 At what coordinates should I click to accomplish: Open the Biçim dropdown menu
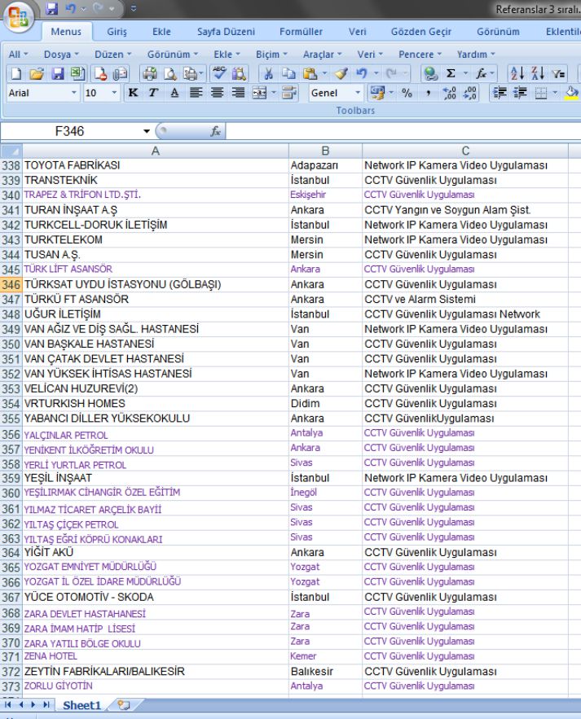[x=271, y=55]
